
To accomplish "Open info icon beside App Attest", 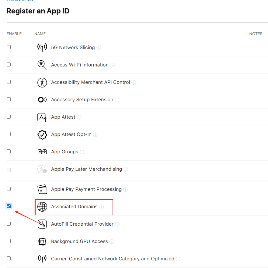I will click(79, 117).
